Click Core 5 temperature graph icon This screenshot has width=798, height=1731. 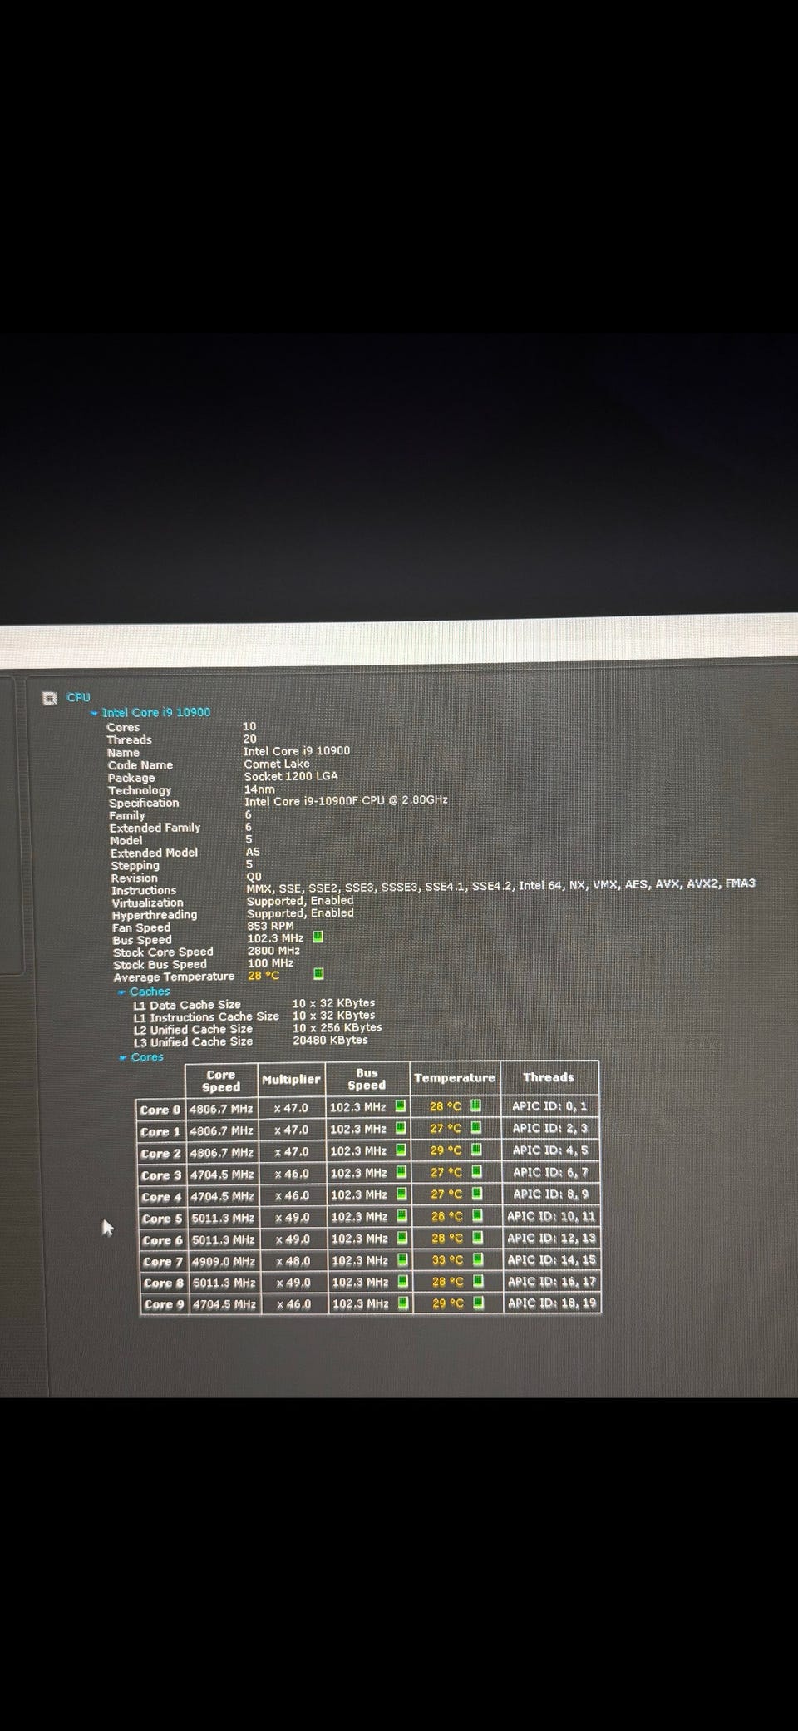click(478, 1215)
